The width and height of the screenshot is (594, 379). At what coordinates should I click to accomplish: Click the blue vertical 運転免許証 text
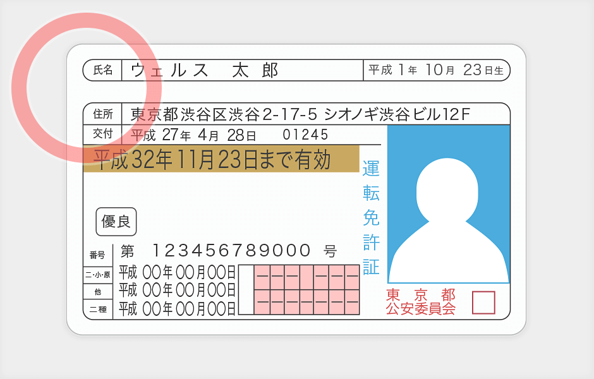pyautogui.click(x=371, y=217)
